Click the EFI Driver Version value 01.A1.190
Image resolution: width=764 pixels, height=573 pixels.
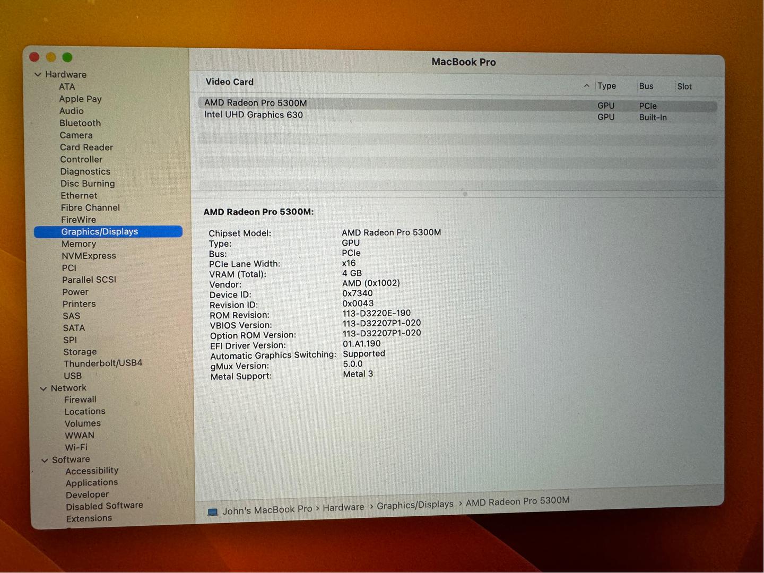pos(361,344)
